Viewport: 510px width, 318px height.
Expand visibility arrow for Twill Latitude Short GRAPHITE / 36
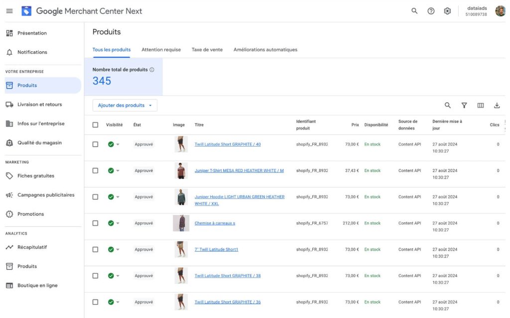coord(118,302)
